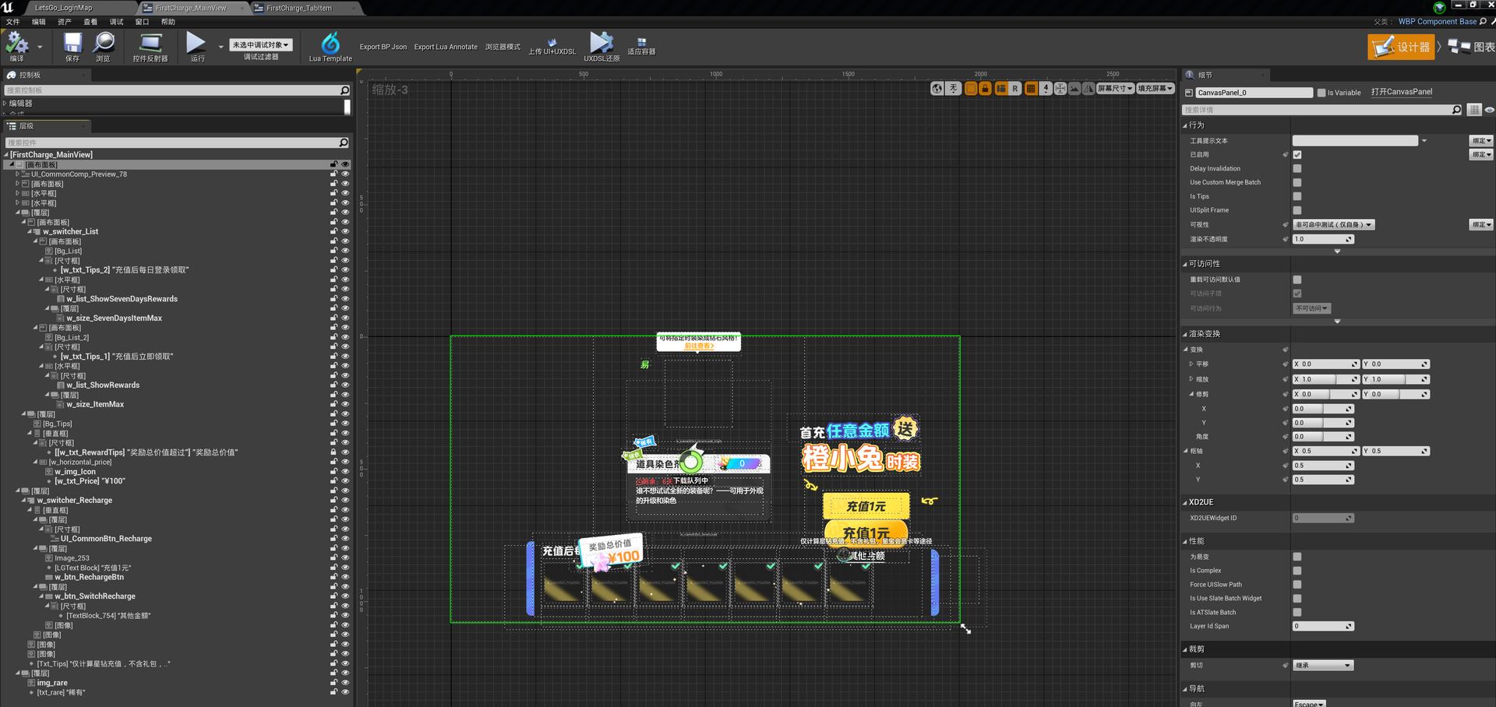
Task: Open Browse (浏览) with magnifier icon
Action: pos(104,43)
